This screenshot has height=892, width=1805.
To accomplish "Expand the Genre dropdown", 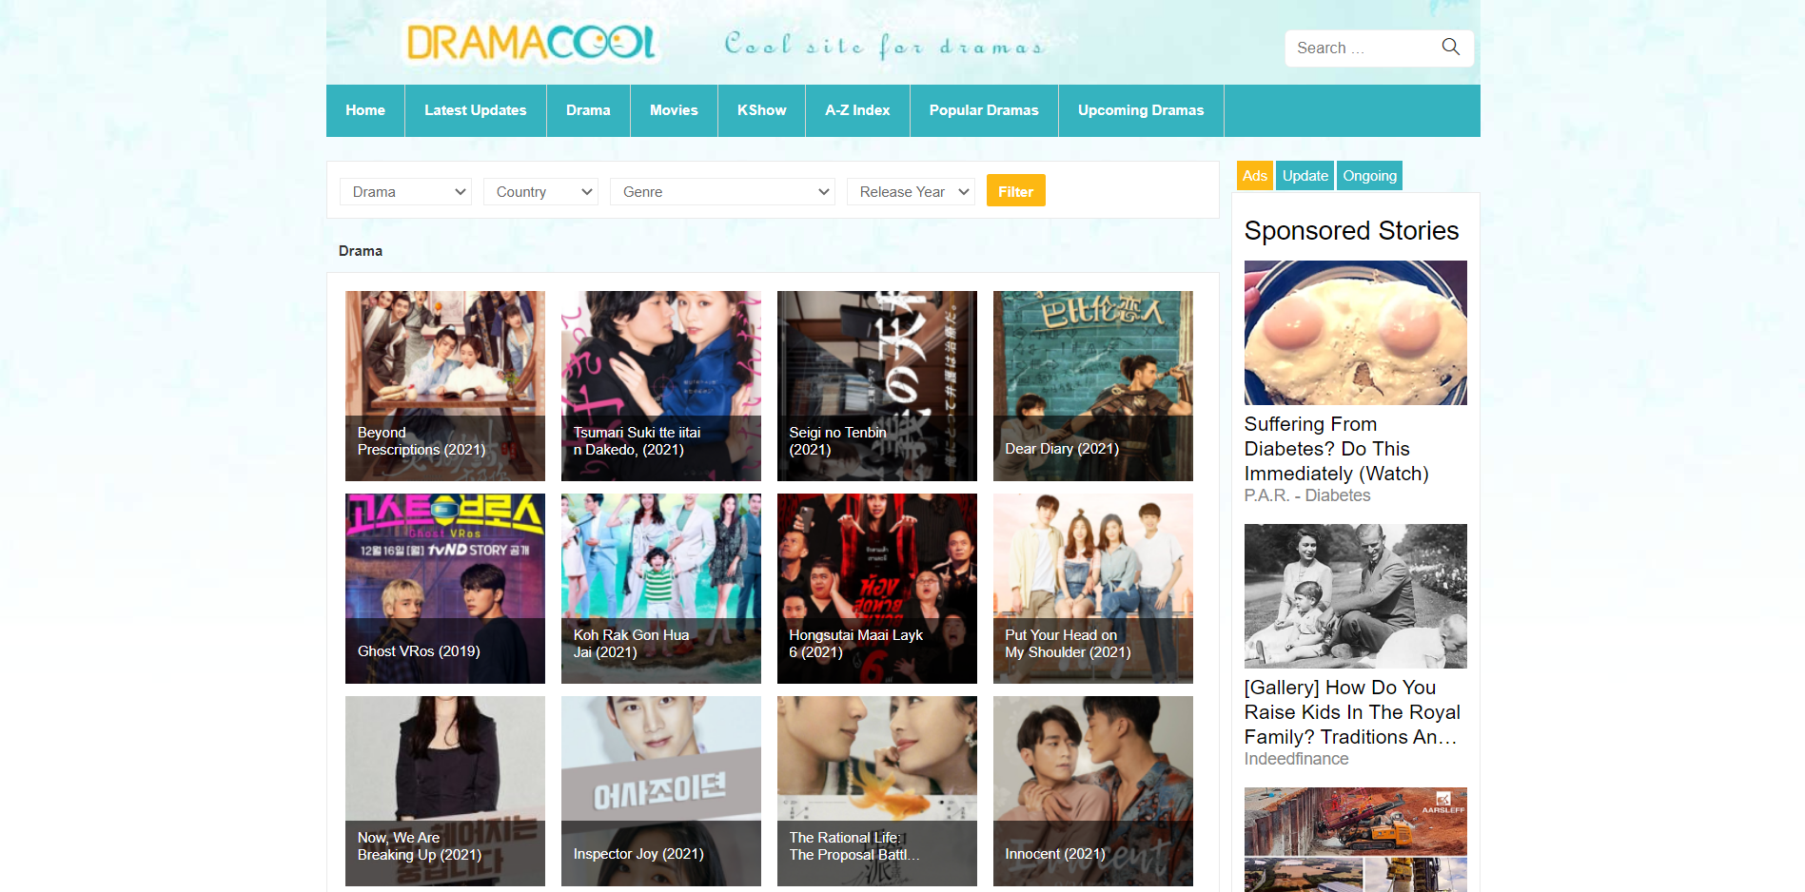I will point(721,191).
